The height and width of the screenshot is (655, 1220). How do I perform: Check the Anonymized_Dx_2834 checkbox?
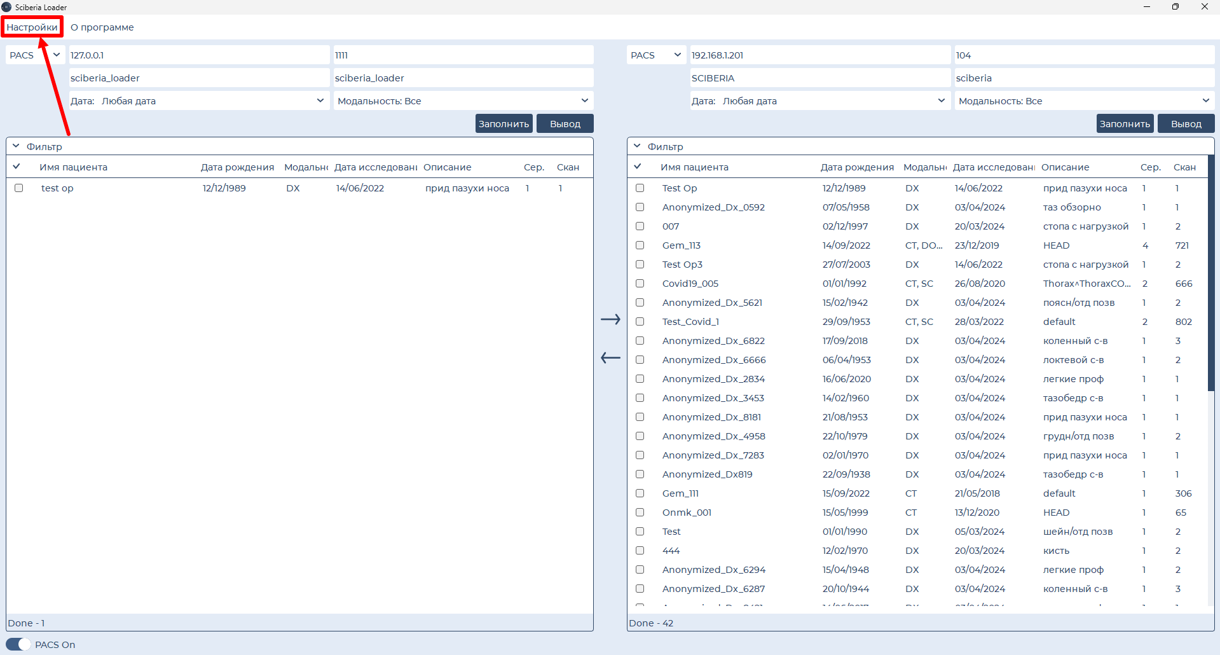[x=640, y=379]
